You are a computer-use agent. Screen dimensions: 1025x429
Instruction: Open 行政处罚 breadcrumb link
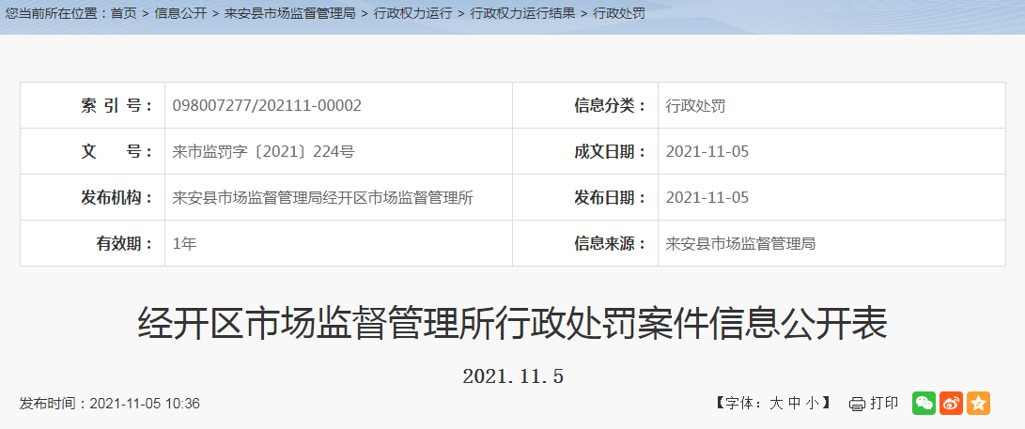(x=618, y=13)
